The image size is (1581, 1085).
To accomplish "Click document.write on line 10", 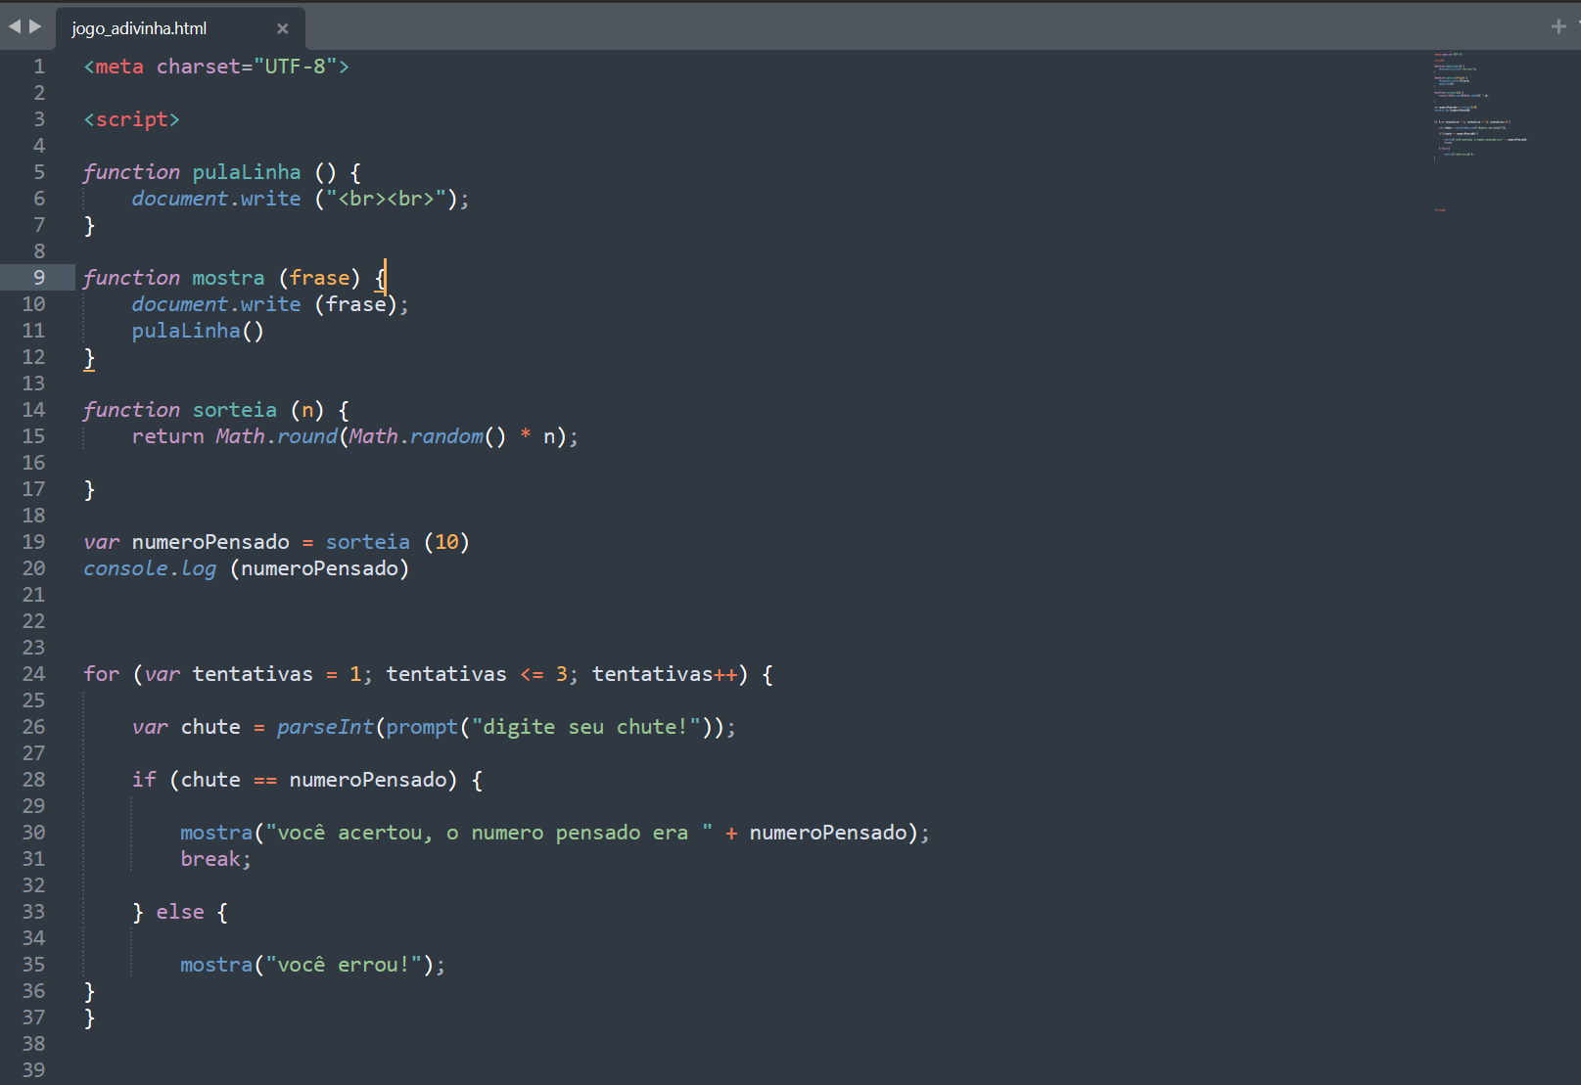I will (216, 304).
